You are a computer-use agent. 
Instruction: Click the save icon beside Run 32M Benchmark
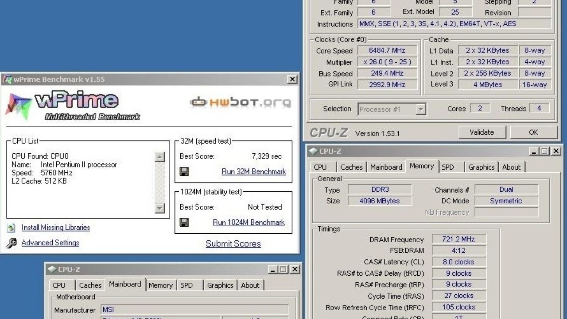pos(184,171)
